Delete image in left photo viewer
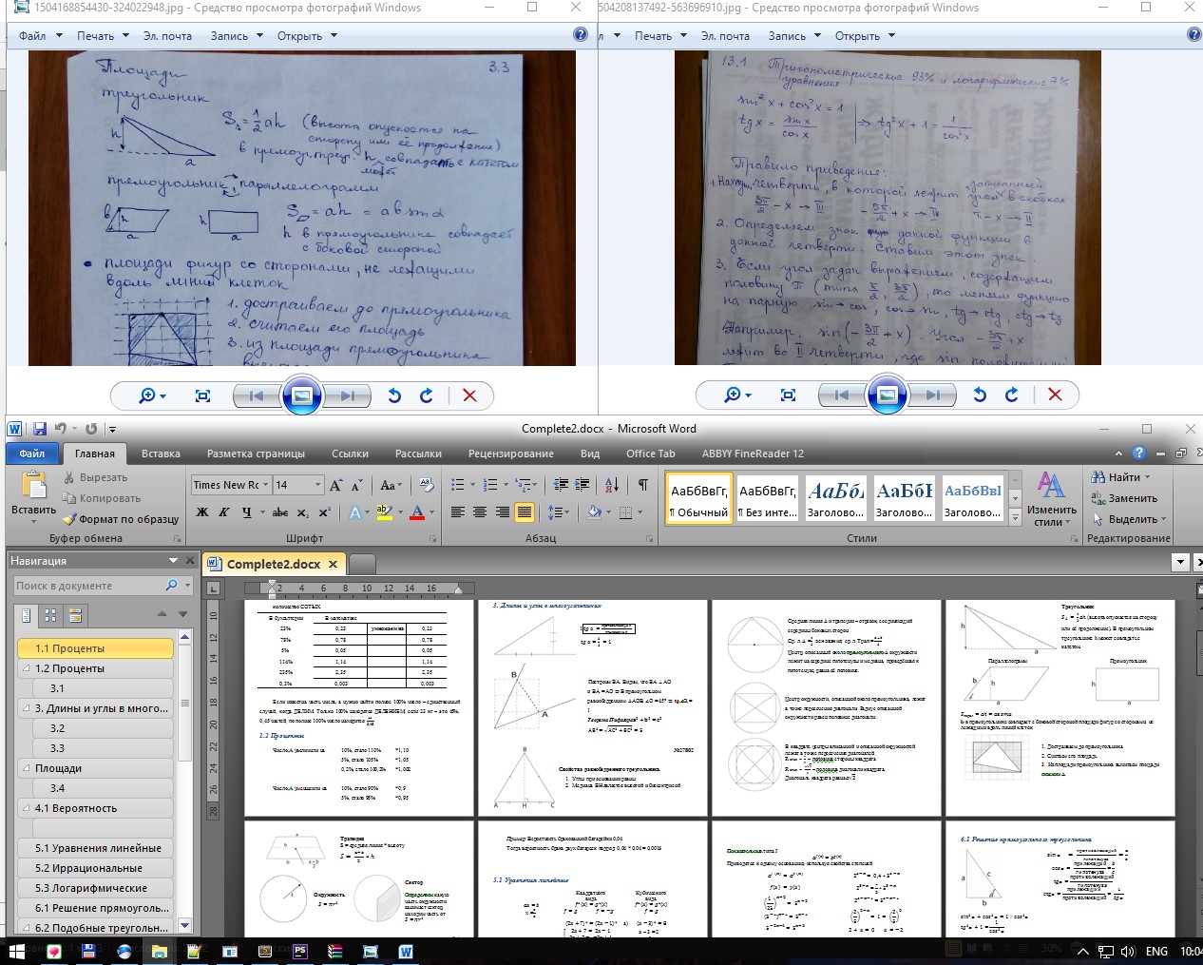The height and width of the screenshot is (965, 1203). (469, 396)
